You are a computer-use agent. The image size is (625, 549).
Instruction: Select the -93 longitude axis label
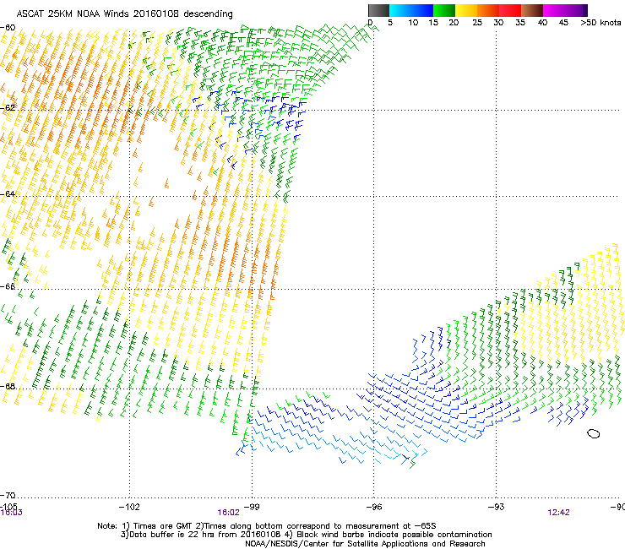point(497,507)
